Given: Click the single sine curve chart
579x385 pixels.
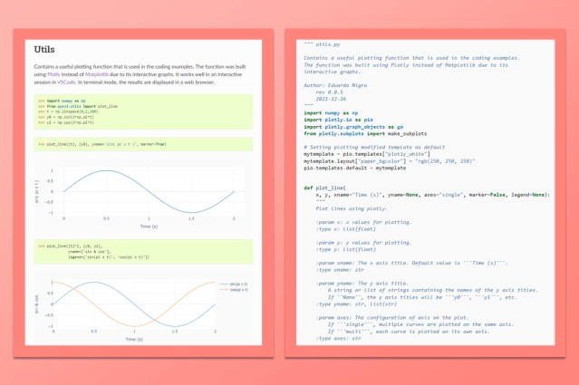Looking at the screenshot, I should click(x=143, y=190).
